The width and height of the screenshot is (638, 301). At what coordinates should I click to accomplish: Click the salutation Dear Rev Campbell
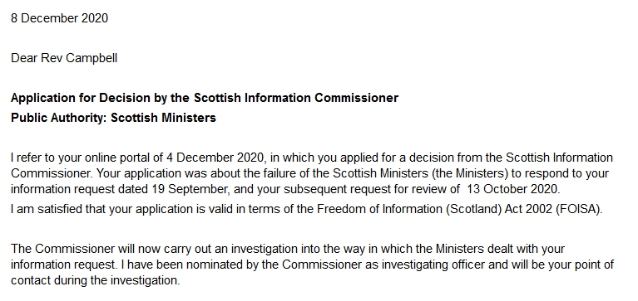64,58
